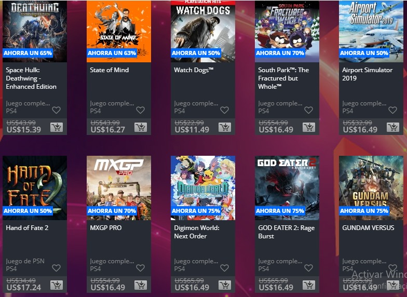The image size is (407, 297).
Task: Open the South Park cover art thumbnail
Action: tap(287, 31)
